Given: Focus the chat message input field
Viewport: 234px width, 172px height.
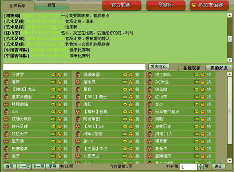Looking at the screenshot, I should point(74,67).
